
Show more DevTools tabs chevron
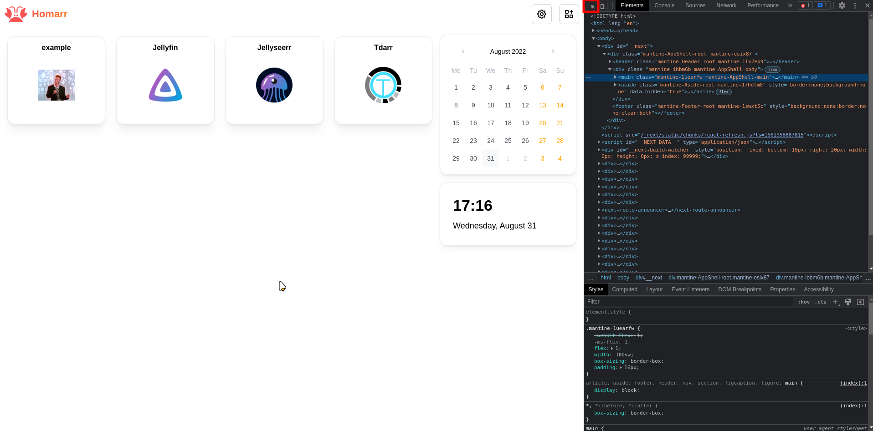click(790, 5)
